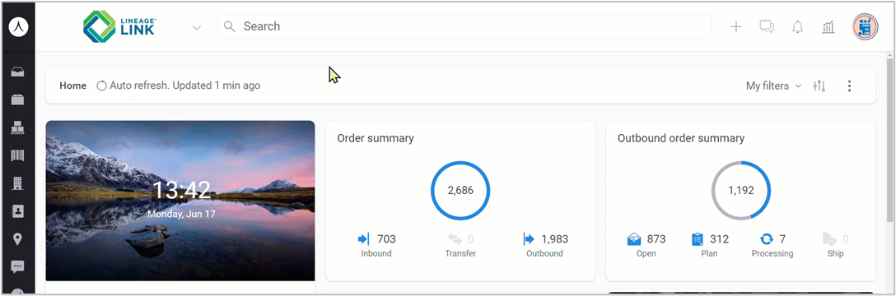Expand the My filters dropdown
This screenshot has width=896, height=296.
point(774,86)
